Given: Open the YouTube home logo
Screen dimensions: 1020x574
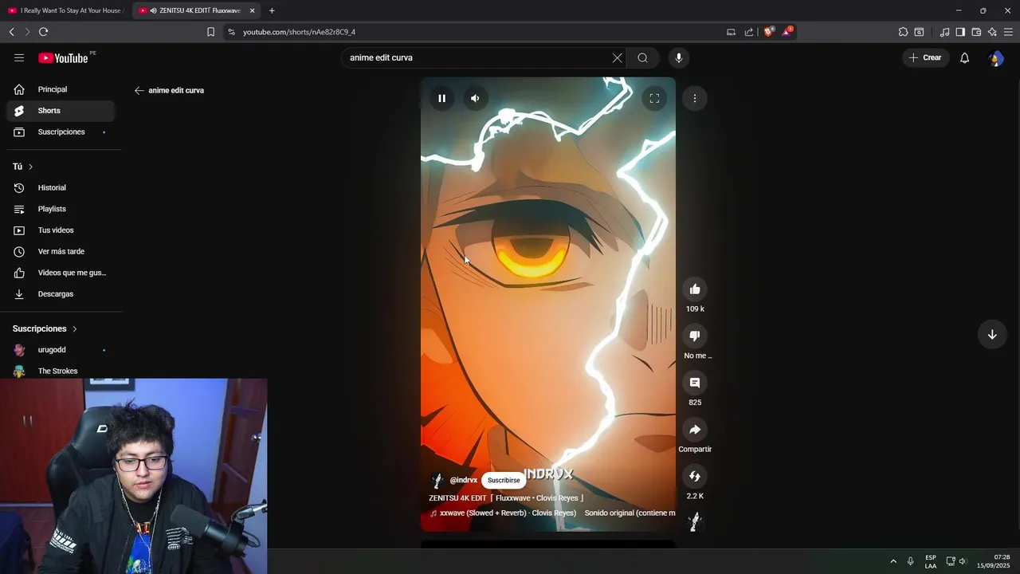Looking at the screenshot, I should pos(63,57).
